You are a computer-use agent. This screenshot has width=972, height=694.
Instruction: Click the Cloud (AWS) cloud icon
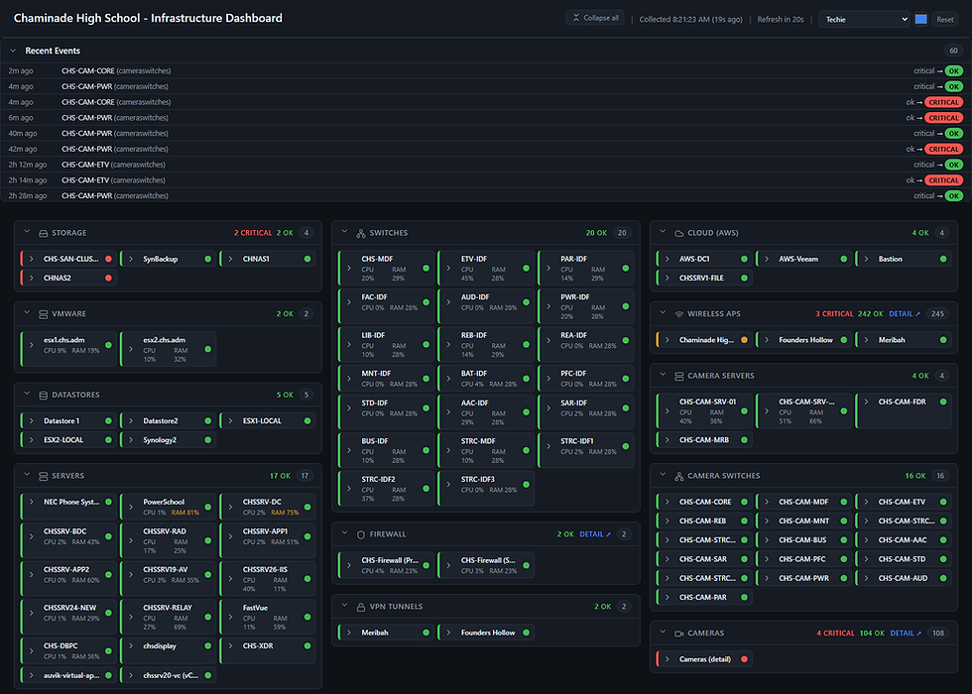(678, 234)
